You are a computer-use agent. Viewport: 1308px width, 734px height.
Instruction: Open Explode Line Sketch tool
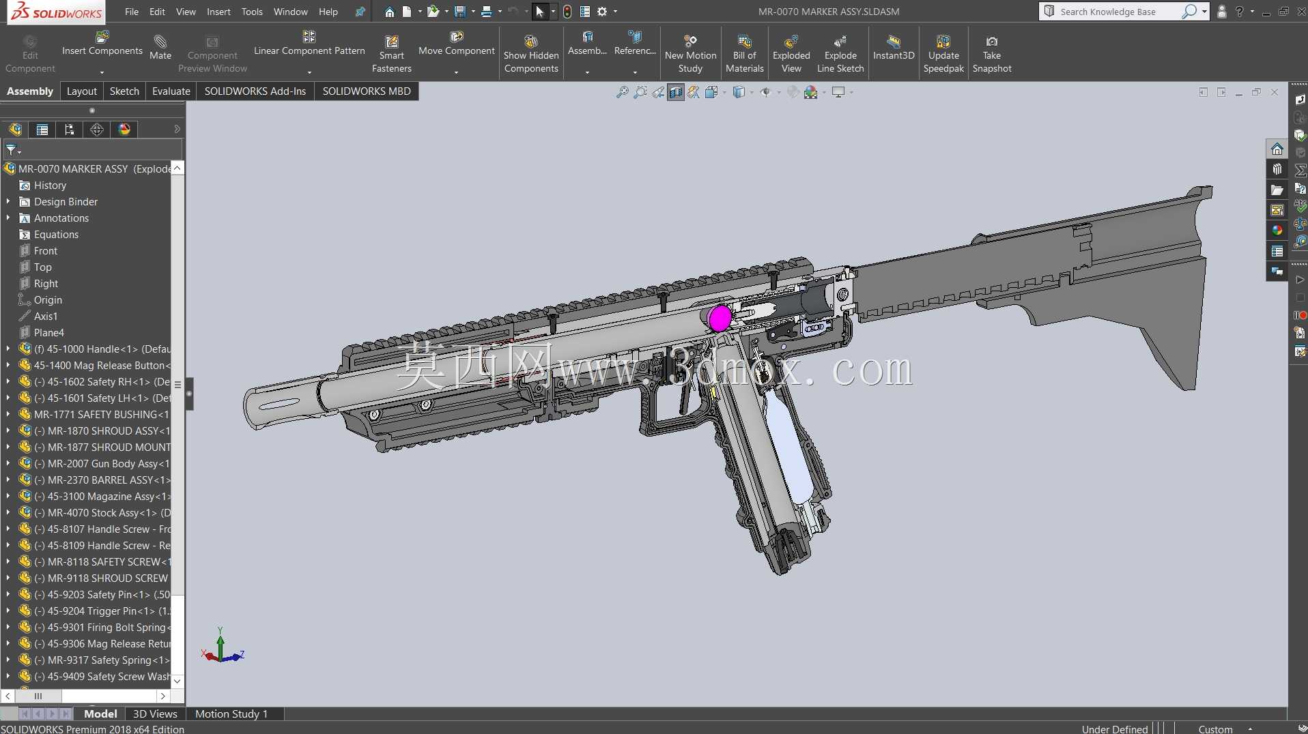[840, 54]
